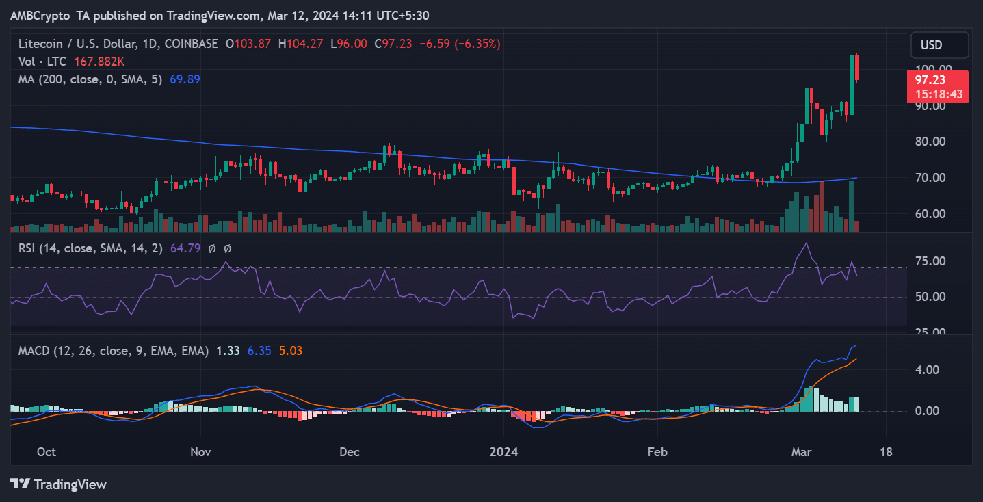Viewport: 983px width, 502px height.
Task: Click the Vol · LTC indicator legend
Action: 43,62
